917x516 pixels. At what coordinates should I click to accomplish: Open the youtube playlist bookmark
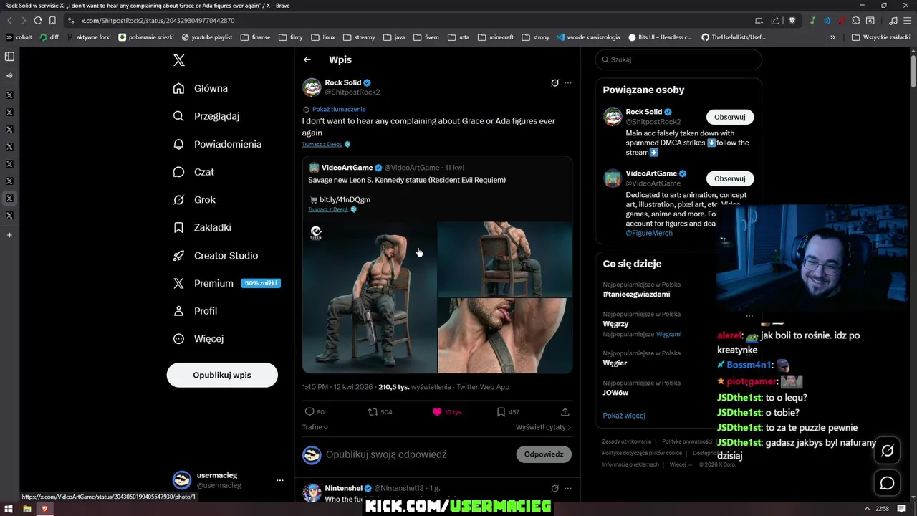click(x=207, y=37)
